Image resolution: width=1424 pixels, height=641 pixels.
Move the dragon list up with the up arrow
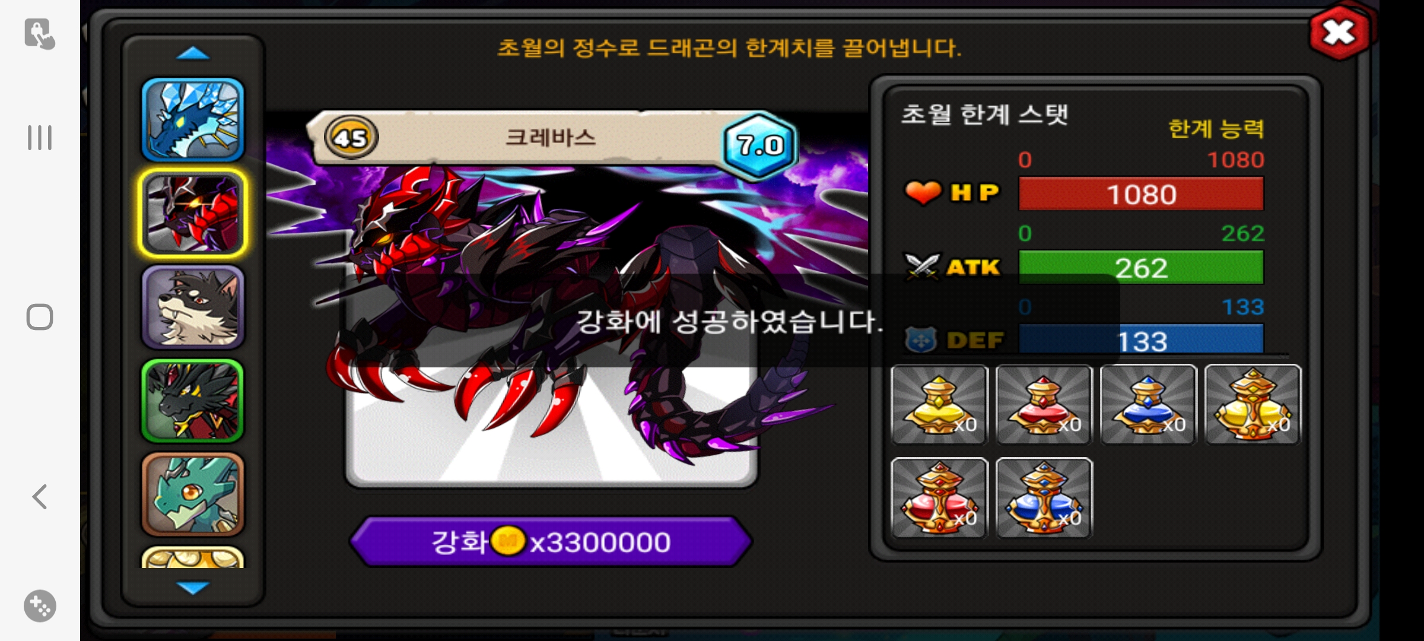pos(193,54)
